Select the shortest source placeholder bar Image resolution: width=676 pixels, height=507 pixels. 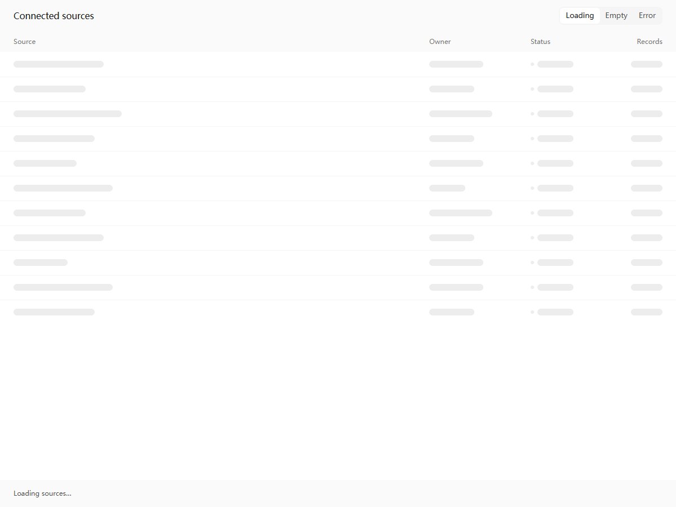click(x=41, y=263)
